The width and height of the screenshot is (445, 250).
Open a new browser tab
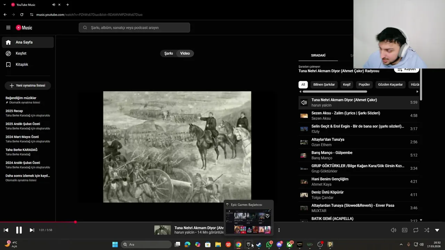[67, 5]
